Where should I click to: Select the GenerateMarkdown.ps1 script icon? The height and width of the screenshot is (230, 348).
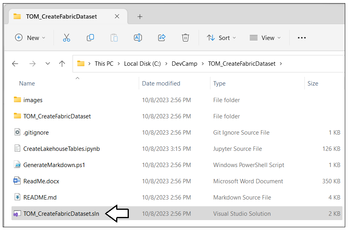point(17,164)
